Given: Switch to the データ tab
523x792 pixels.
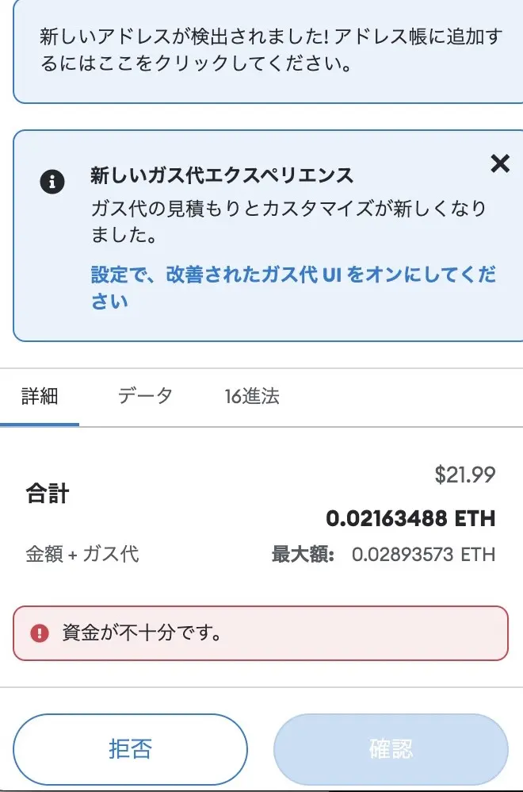Looking at the screenshot, I should 146,395.
